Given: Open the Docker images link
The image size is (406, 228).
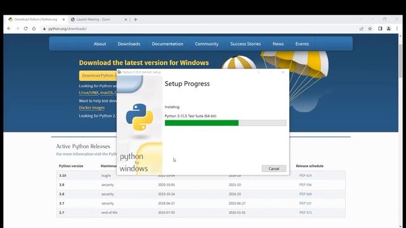Looking at the screenshot, I should click(x=91, y=108).
